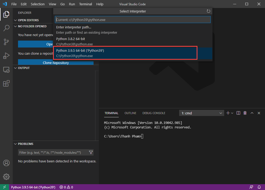
Task: Switch to the Terminal tab
Action: [x=111, y=113]
